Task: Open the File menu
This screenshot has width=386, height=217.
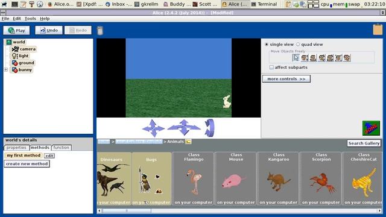Action: (5, 19)
